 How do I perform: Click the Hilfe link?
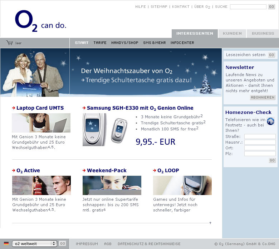pos(140,7)
